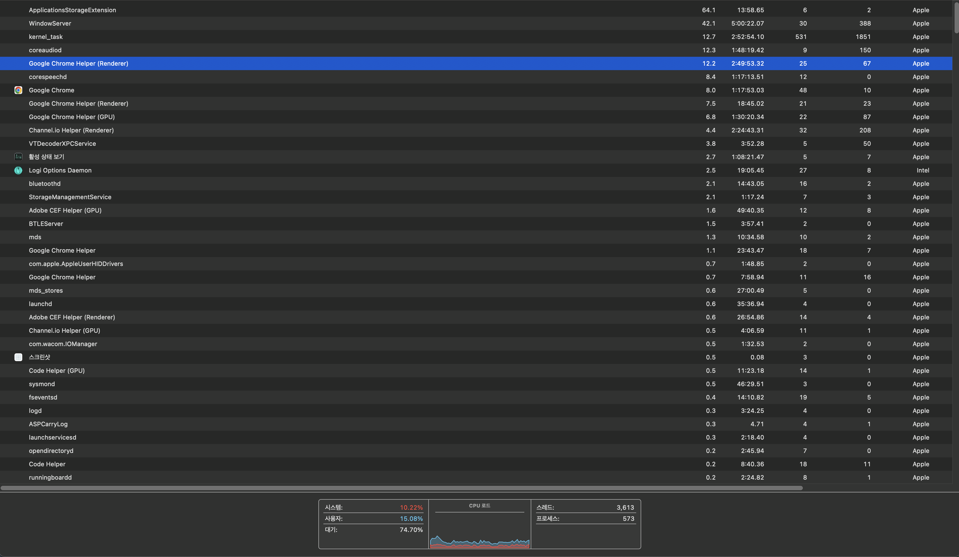Click the Google Chrome app icon

(18, 90)
